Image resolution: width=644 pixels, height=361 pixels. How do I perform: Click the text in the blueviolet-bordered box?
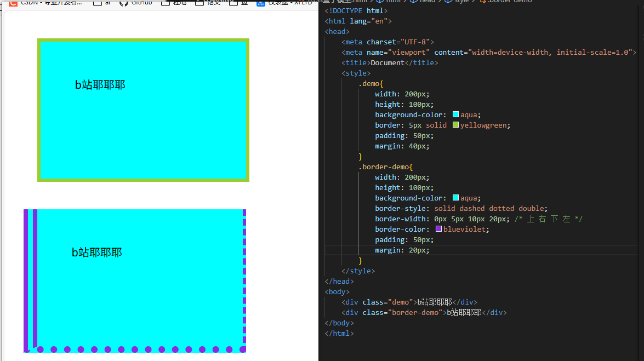point(97,252)
